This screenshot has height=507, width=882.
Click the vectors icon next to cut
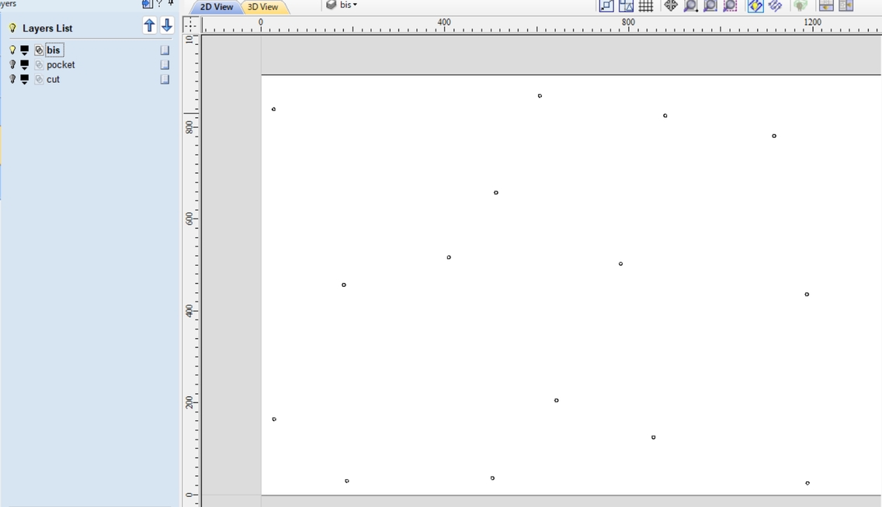[x=39, y=79]
